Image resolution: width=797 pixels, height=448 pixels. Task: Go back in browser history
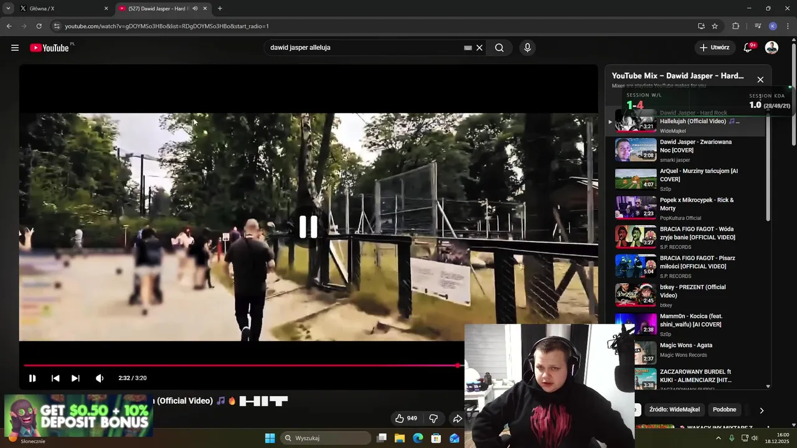[9, 26]
